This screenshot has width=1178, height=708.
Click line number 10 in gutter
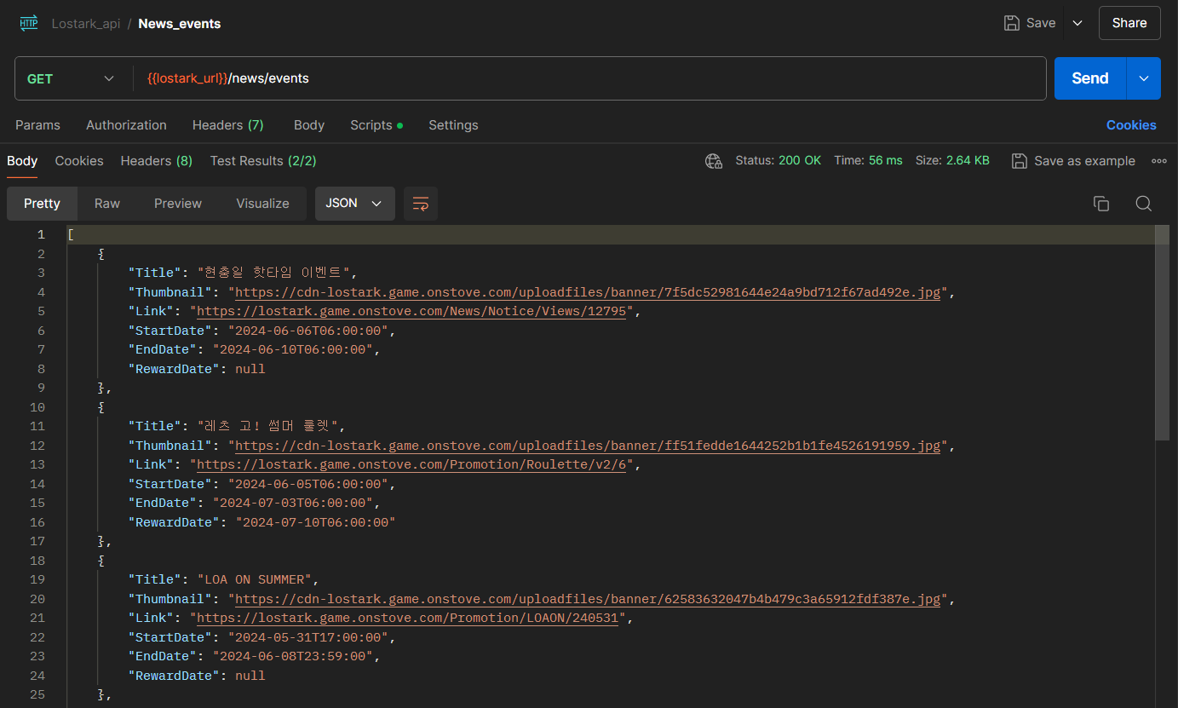[x=37, y=407]
